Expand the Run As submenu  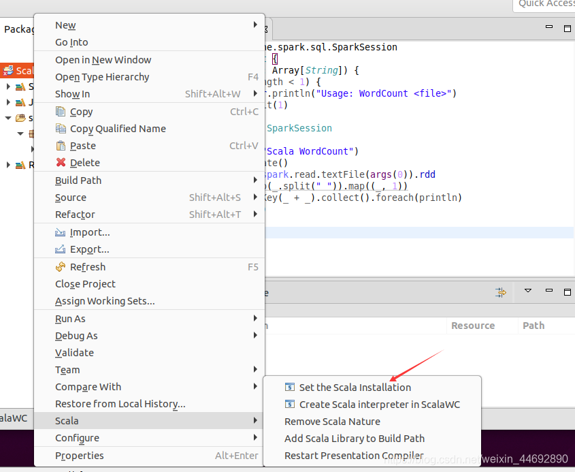point(255,318)
